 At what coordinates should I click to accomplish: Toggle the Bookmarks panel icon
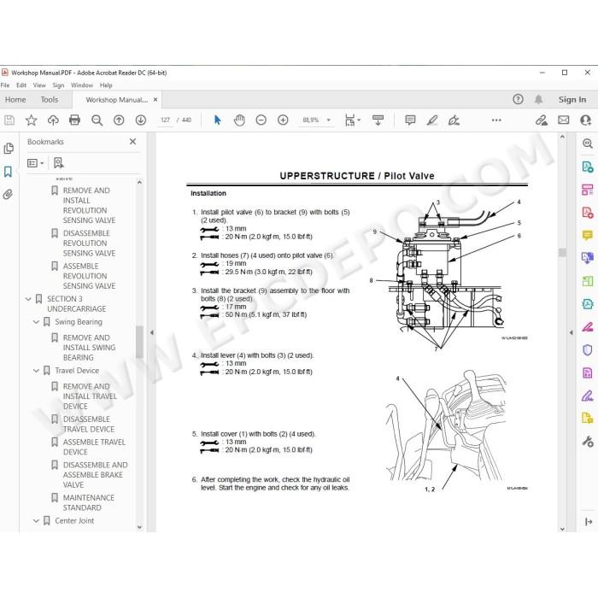pyautogui.click(x=8, y=172)
